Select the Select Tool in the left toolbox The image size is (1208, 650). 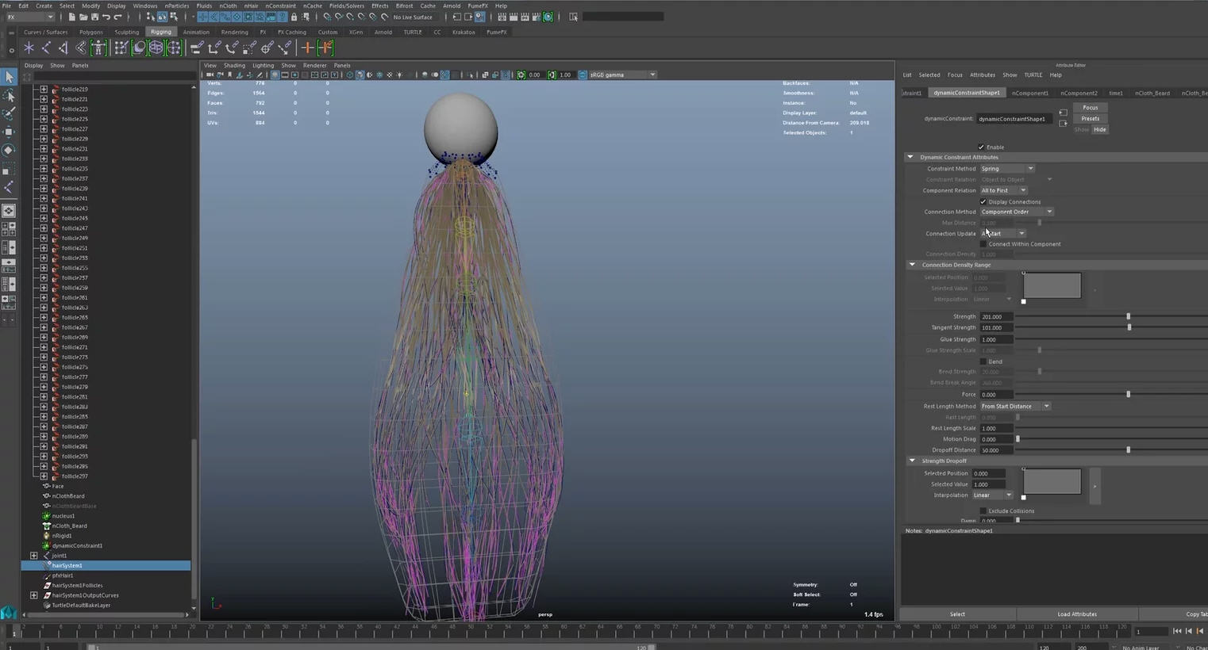(10, 77)
